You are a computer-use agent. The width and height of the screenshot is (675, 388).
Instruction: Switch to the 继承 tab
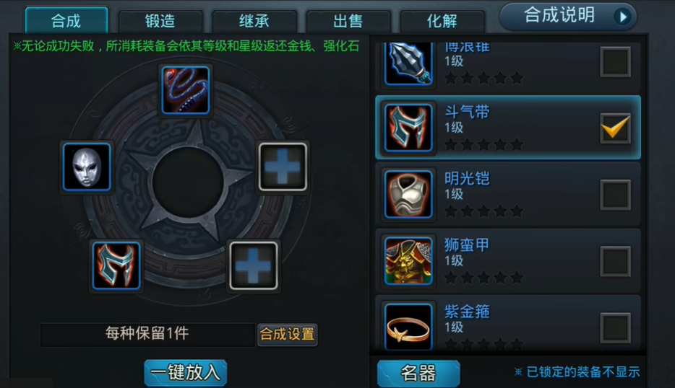click(254, 21)
